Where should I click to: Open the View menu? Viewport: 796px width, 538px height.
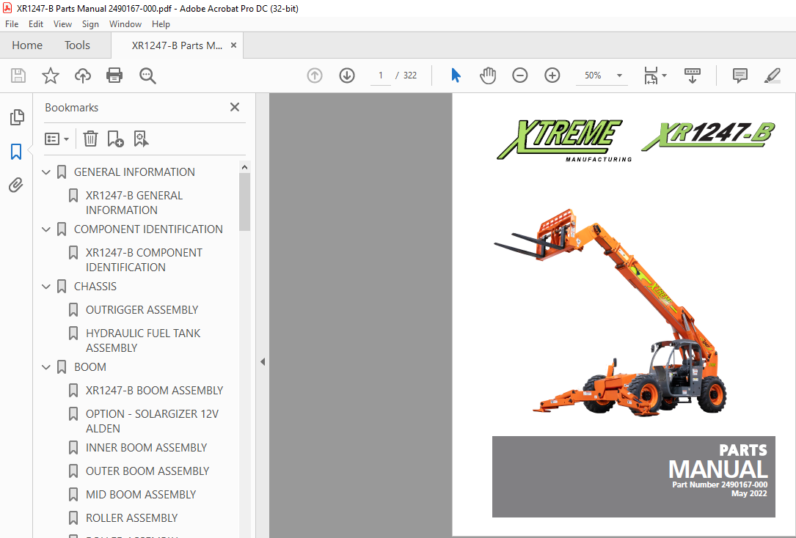click(62, 24)
